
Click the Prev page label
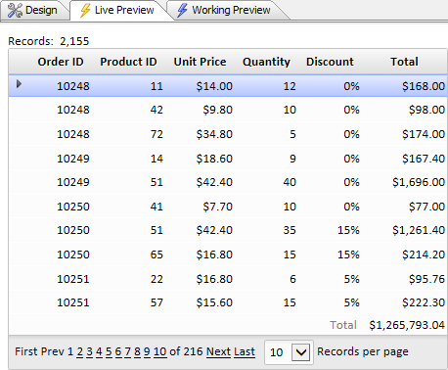point(52,351)
